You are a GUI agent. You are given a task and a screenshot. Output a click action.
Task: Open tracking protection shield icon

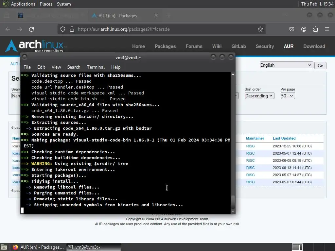62,29
